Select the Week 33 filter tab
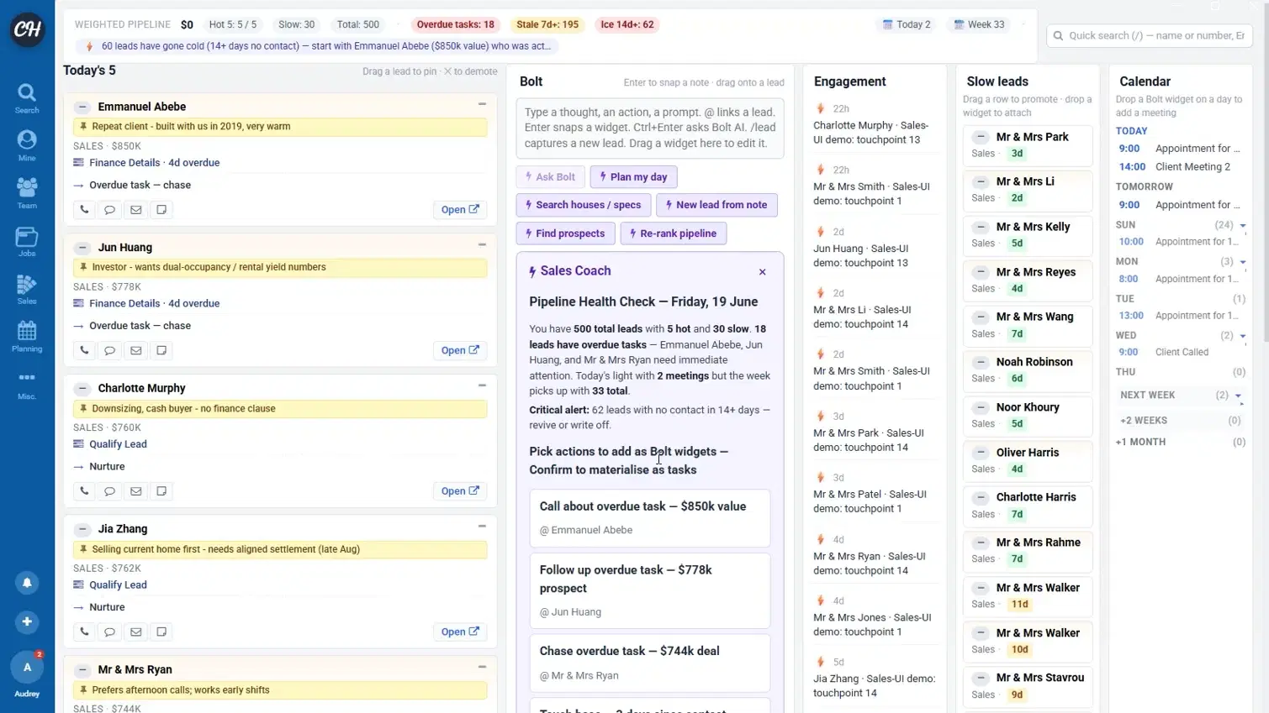Screen dimensions: 1269x713 pyautogui.click(x=979, y=24)
